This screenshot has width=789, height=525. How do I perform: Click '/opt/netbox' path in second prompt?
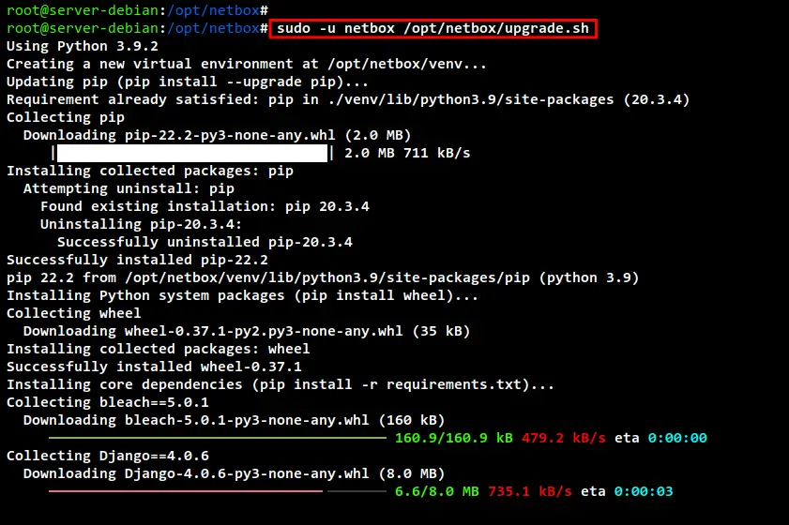pos(213,28)
